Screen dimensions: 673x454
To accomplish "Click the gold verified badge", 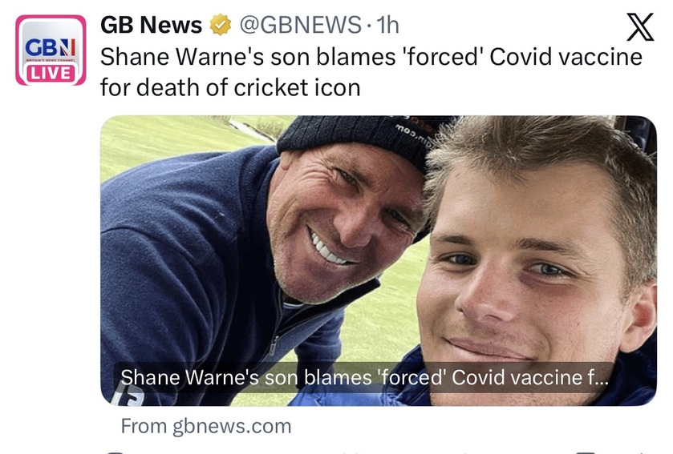I will [219, 26].
